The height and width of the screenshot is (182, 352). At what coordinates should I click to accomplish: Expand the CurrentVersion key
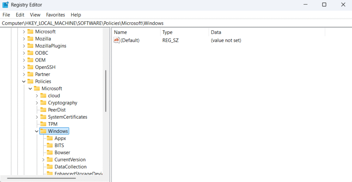43,160
